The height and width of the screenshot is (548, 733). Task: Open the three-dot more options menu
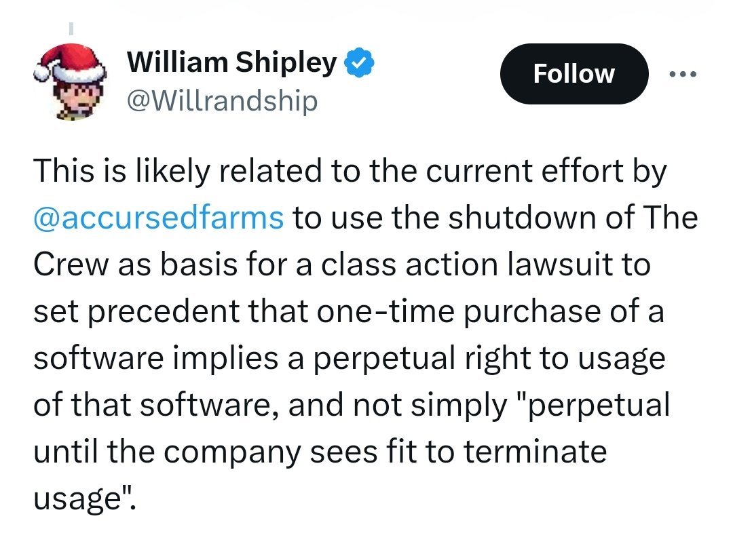[683, 74]
